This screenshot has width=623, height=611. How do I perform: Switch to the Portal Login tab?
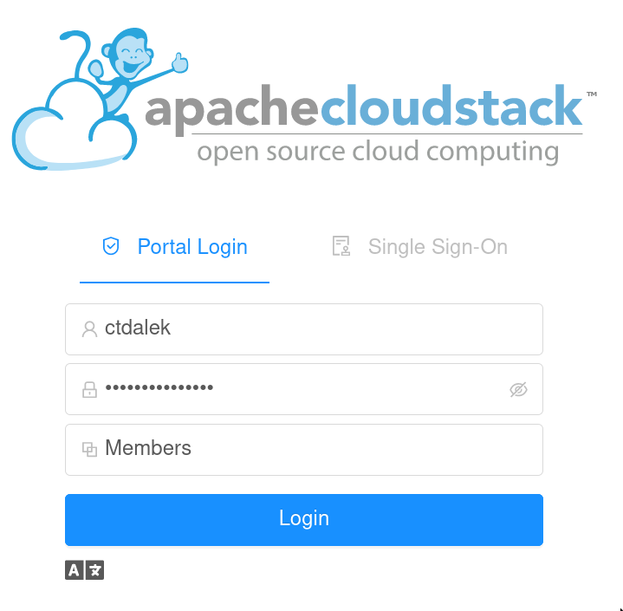coord(175,247)
